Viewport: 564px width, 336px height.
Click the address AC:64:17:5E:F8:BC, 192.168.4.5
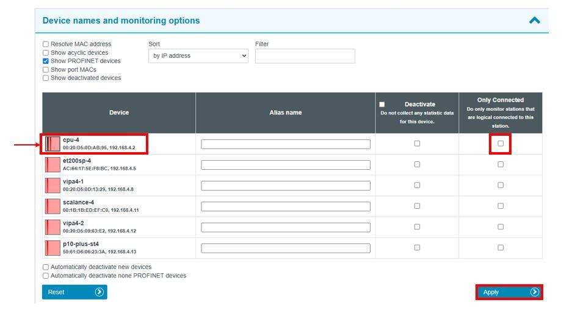[99, 169]
